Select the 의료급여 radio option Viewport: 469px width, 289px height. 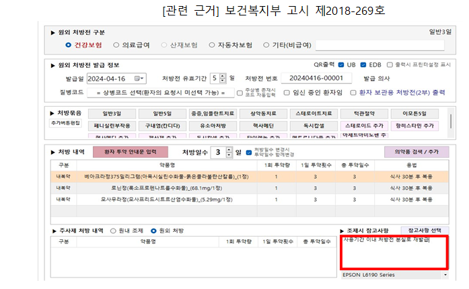click(116, 45)
